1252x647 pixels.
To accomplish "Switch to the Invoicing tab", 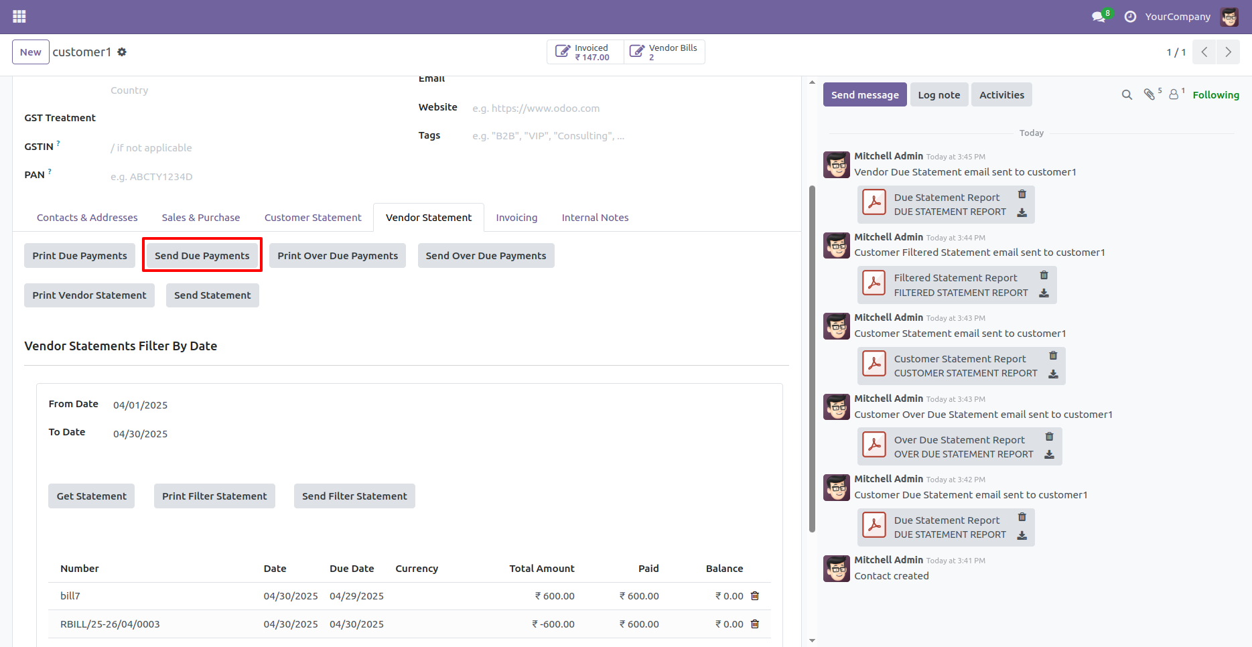I will [516, 217].
